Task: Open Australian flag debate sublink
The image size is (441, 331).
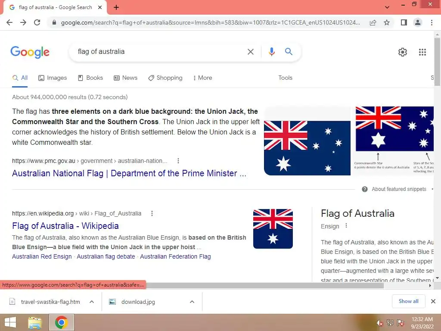Action: [106, 257]
